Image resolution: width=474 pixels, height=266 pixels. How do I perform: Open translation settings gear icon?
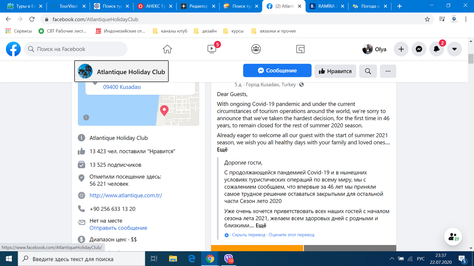pos(226,235)
